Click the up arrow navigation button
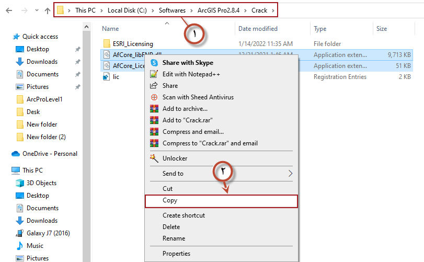The height and width of the screenshot is (262, 424). [x=48, y=10]
